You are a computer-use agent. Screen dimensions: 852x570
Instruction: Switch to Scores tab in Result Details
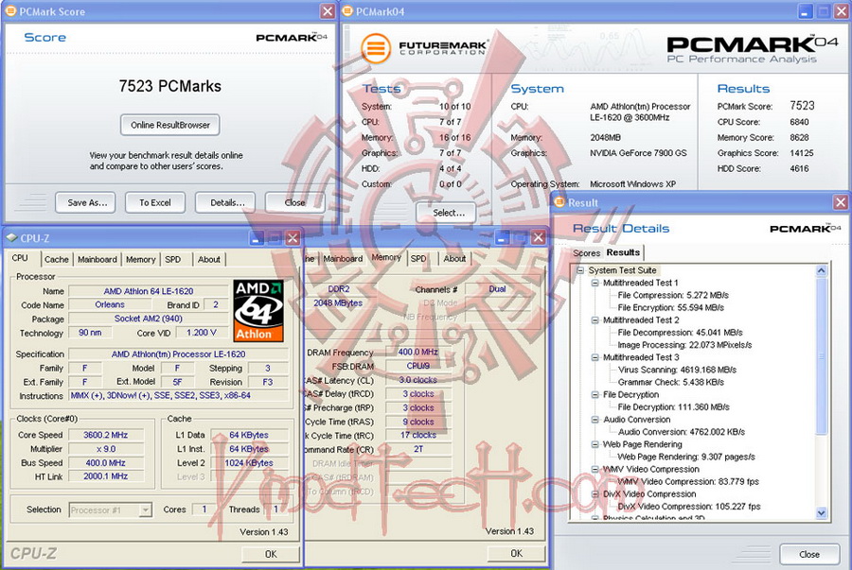pos(586,252)
